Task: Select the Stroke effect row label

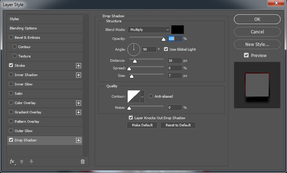Action: pos(20,66)
